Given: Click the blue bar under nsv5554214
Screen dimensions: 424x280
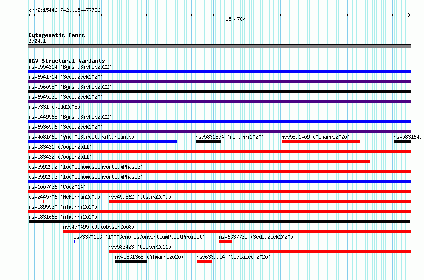Looking at the screenshot, I should [219, 71].
